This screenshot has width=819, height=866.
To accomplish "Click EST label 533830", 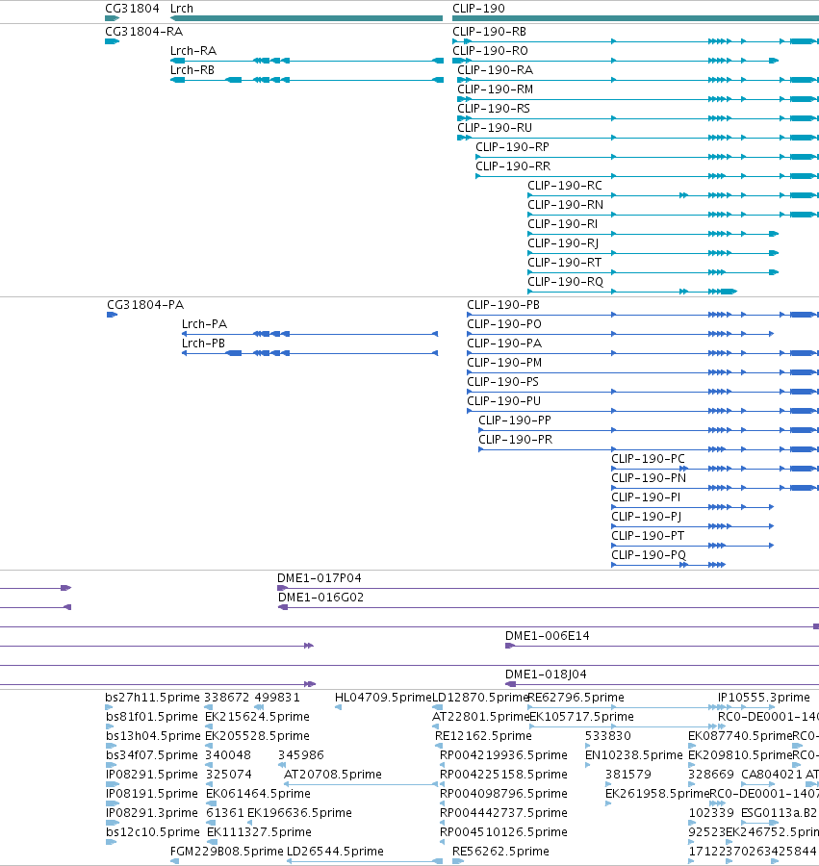I will point(607,736).
